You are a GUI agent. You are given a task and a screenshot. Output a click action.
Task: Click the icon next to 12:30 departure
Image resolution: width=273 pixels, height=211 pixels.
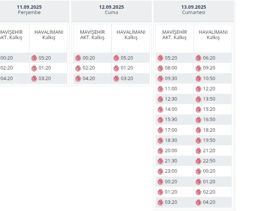pyautogui.click(x=160, y=99)
